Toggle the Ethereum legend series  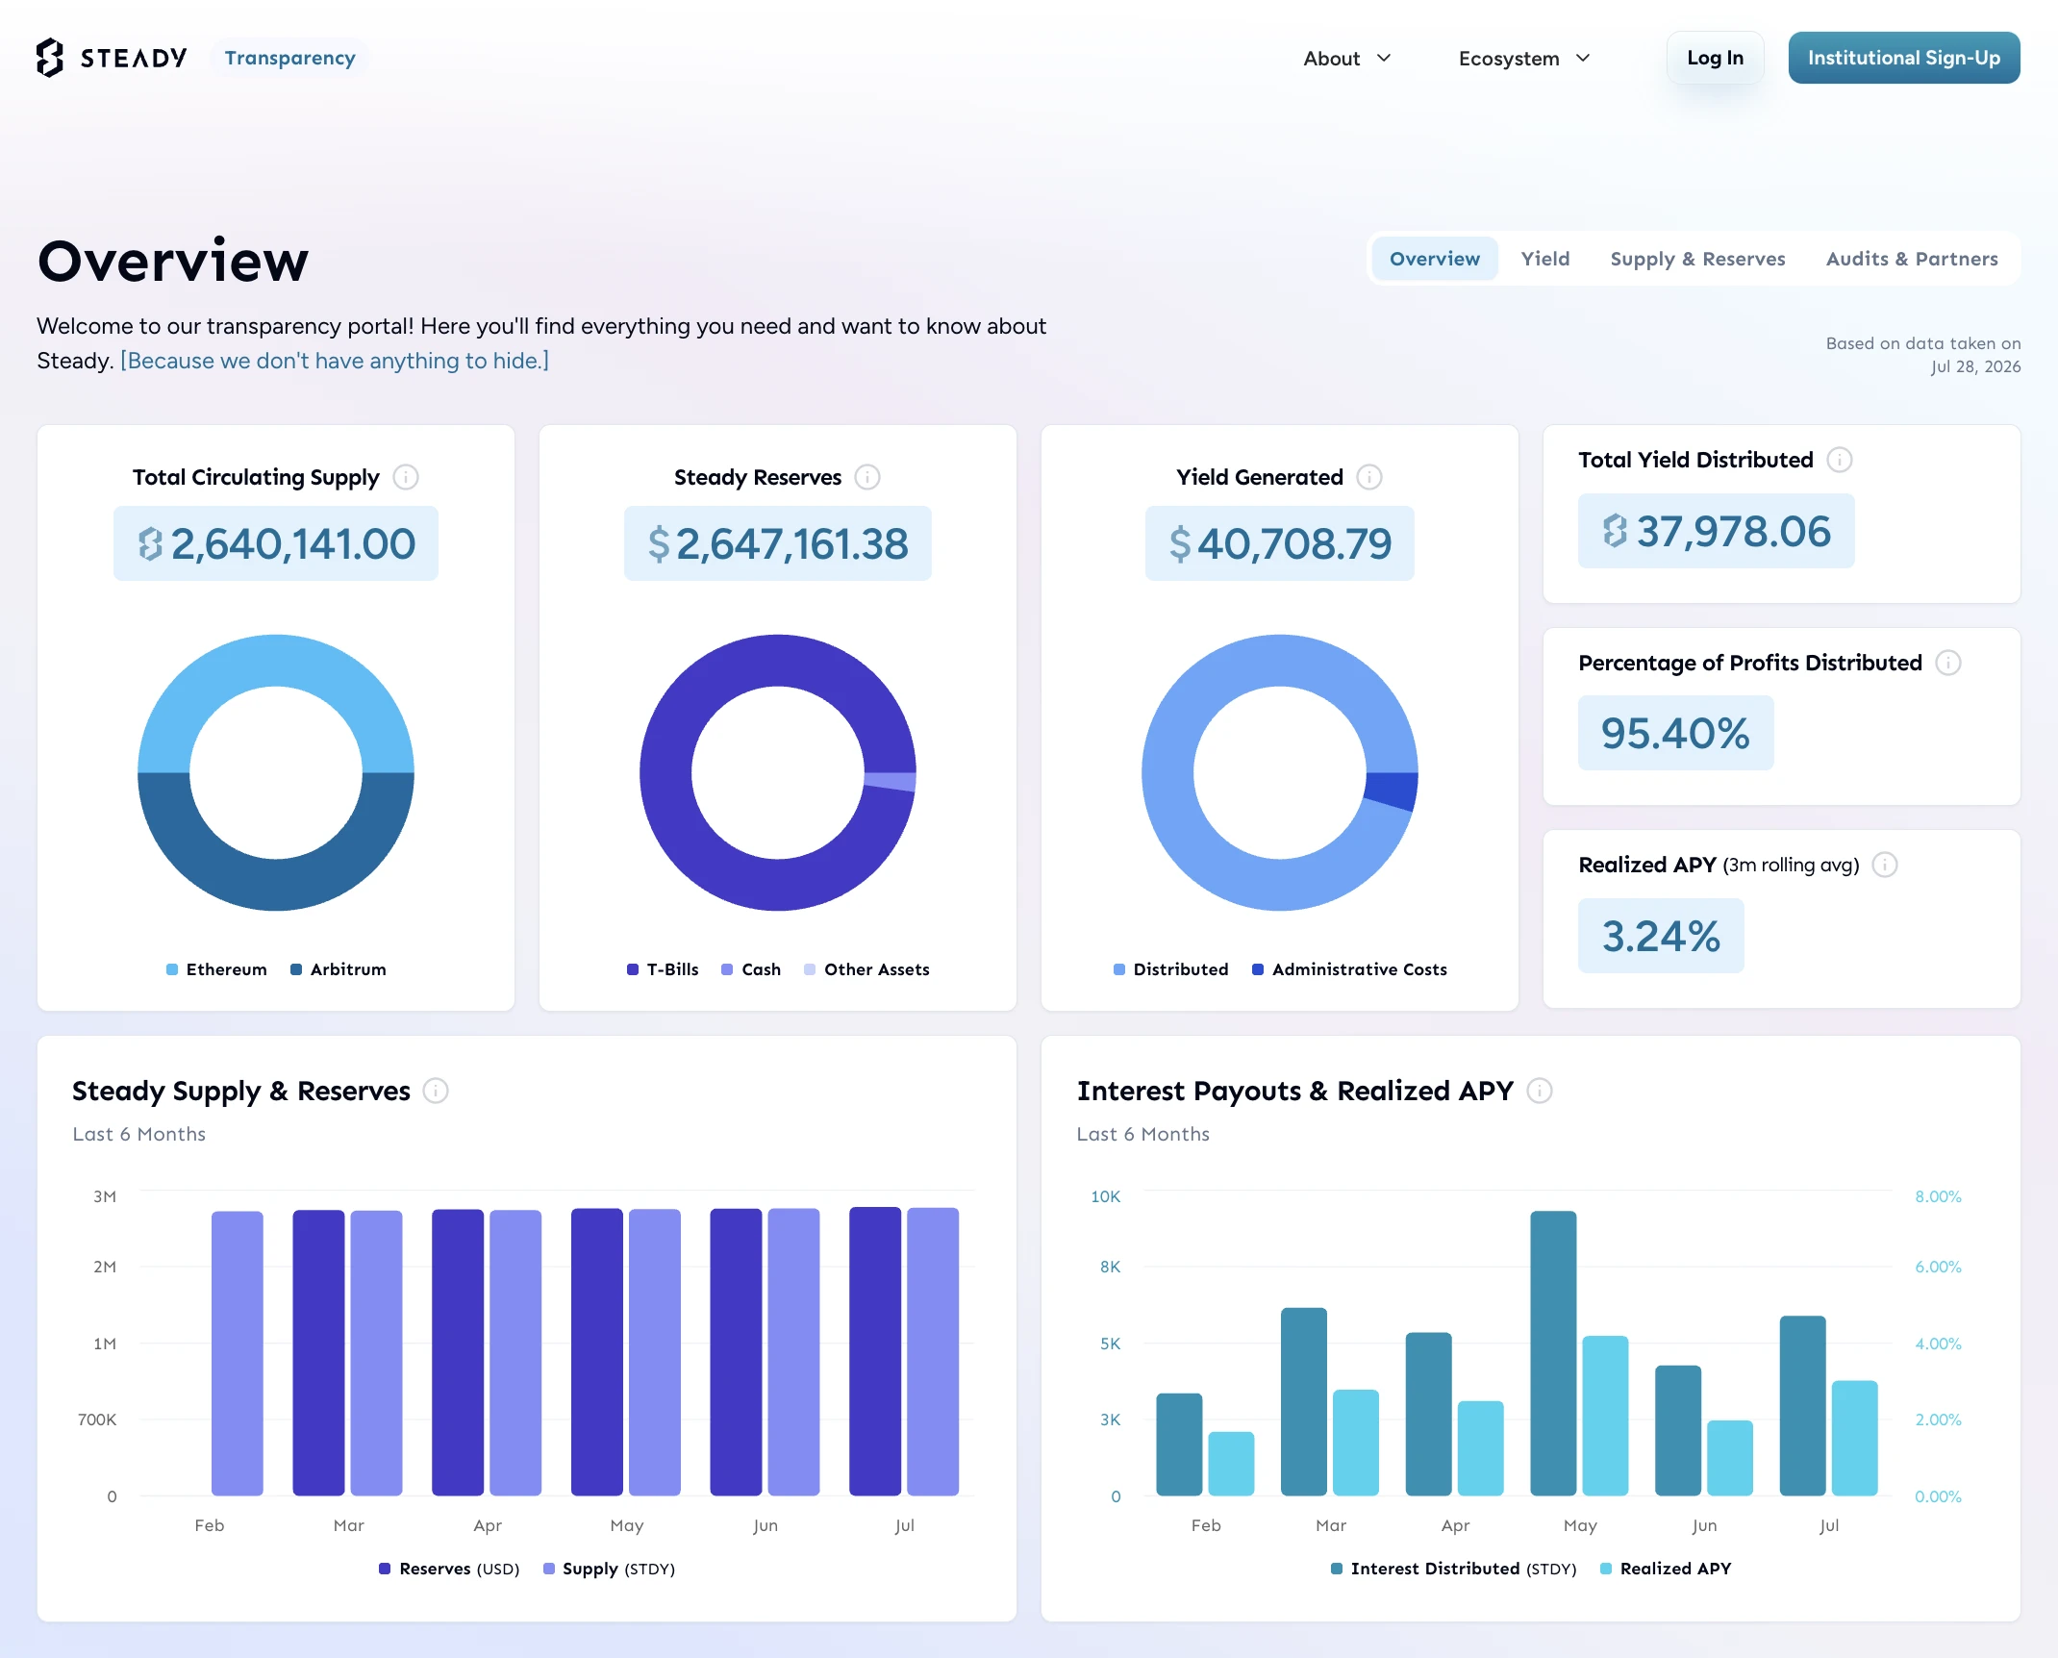click(x=216, y=969)
